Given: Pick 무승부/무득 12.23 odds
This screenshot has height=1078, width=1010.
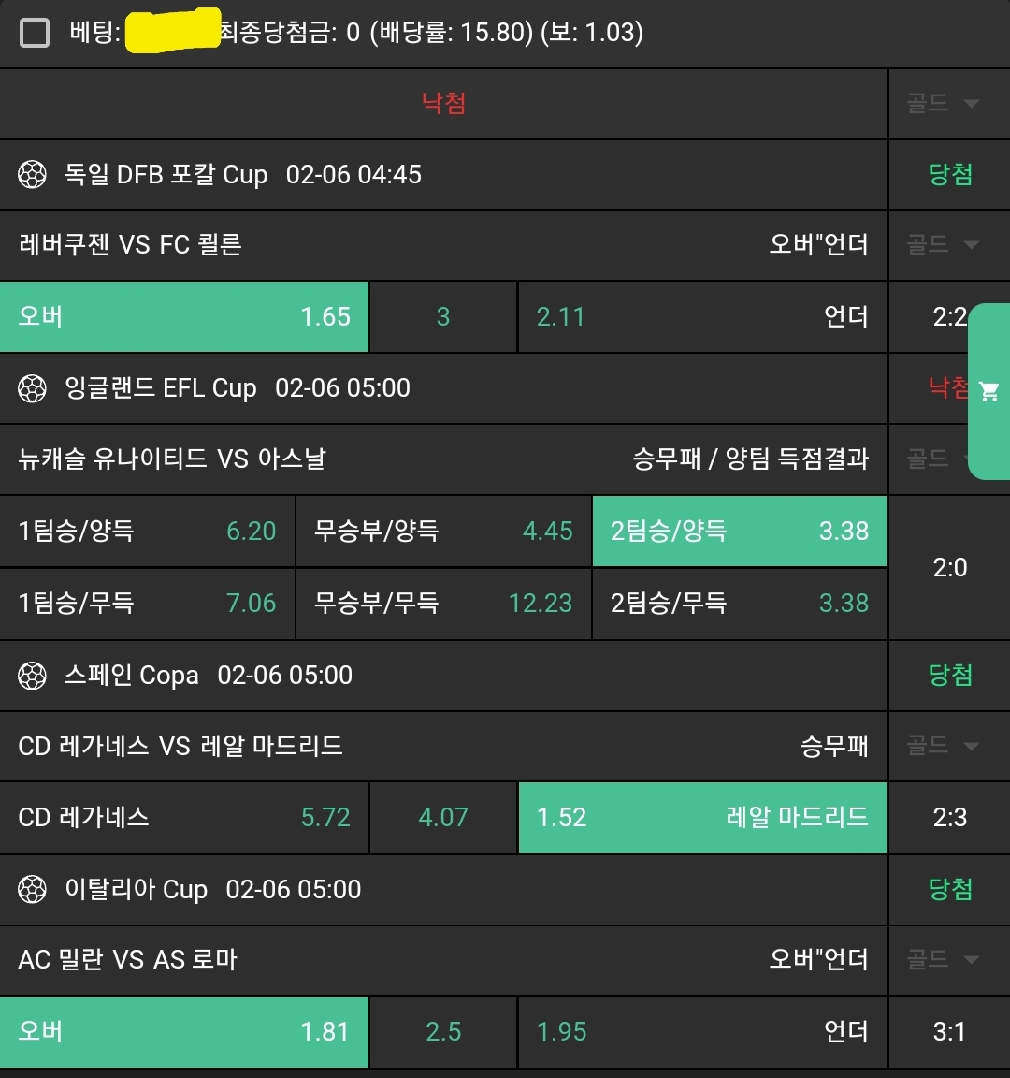Looking at the screenshot, I should 443,604.
